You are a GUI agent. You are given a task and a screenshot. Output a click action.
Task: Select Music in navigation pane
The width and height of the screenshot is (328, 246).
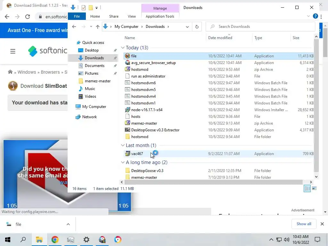[x=90, y=89]
